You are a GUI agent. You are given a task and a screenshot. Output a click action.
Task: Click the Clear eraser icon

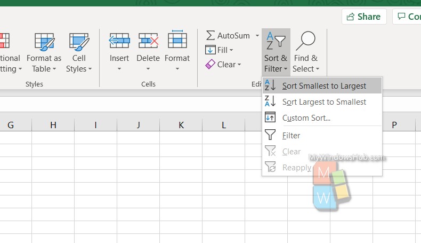point(210,64)
